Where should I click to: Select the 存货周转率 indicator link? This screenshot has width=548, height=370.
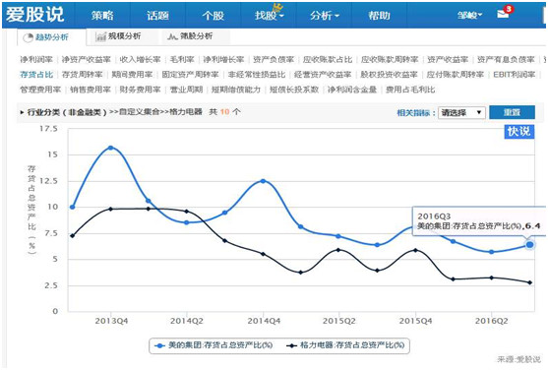82,75
